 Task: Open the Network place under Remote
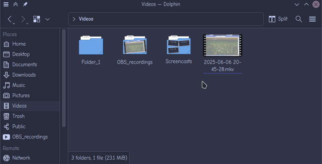(x=21, y=158)
